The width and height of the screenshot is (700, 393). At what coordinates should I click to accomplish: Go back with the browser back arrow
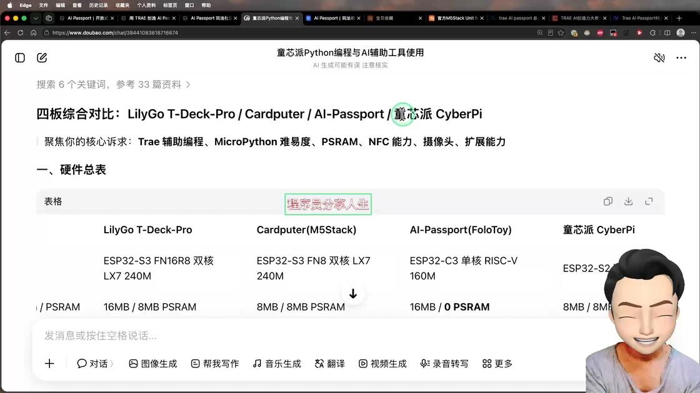(7, 32)
